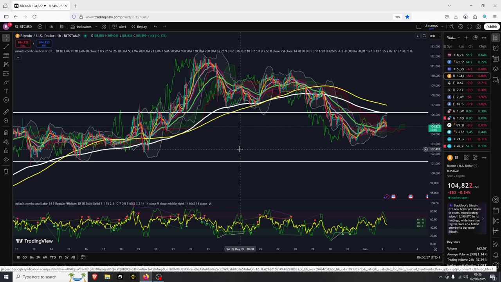Select the YTD date range

(x=52, y=257)
